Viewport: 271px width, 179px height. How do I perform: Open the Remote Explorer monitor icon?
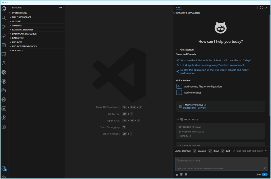(x=4, y=54)
